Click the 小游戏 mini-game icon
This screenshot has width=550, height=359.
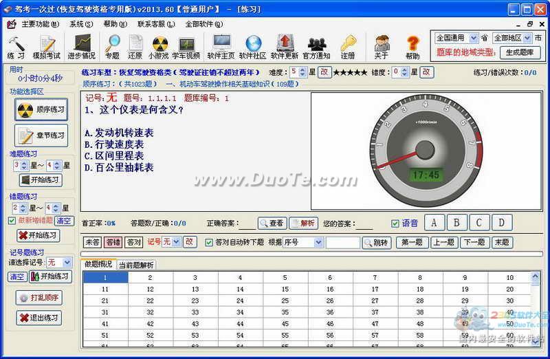(x=159, y=45)
